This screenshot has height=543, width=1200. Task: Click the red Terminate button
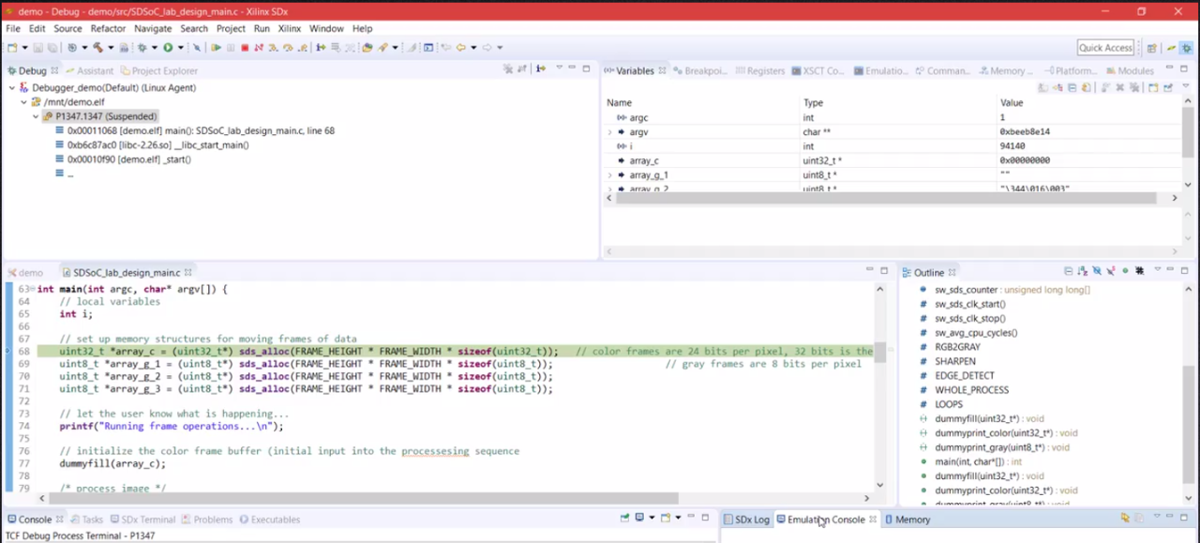245,47
